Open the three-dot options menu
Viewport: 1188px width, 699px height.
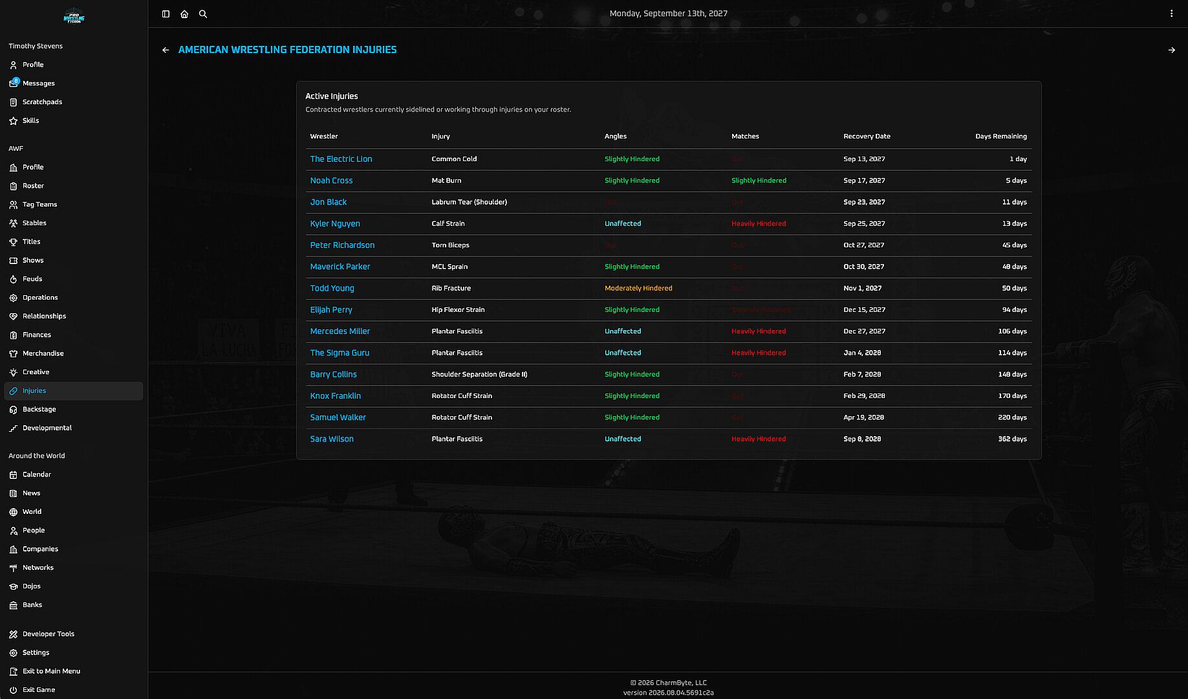pos(1171,14)
